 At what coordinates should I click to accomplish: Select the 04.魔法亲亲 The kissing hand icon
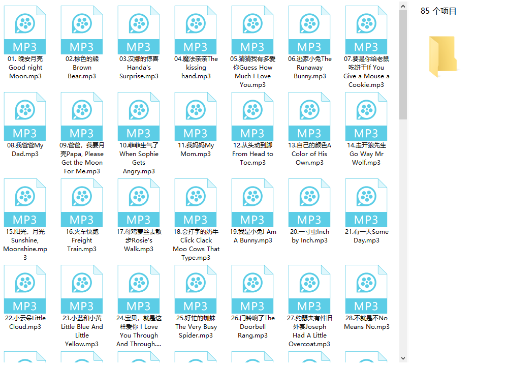tap(196, 30)
